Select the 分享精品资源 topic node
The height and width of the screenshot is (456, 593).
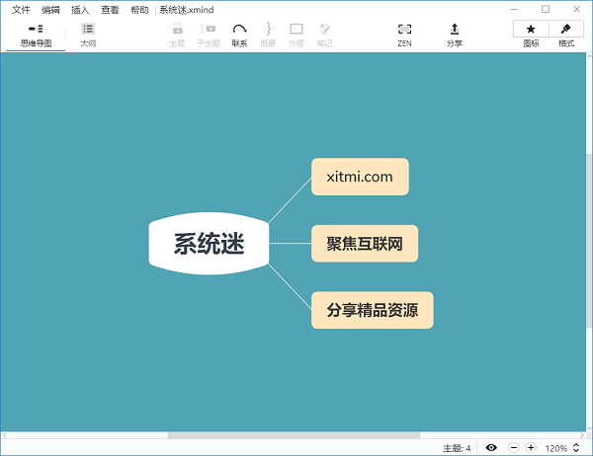click(373, 310)
